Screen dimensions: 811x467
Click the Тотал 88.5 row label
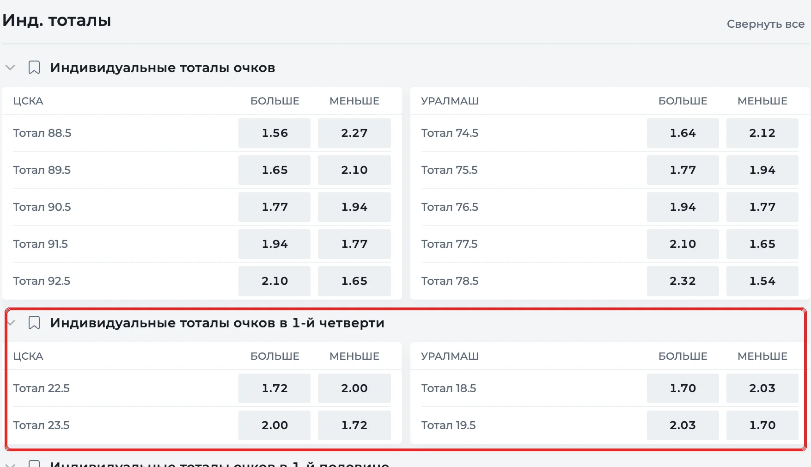[42, 133]
